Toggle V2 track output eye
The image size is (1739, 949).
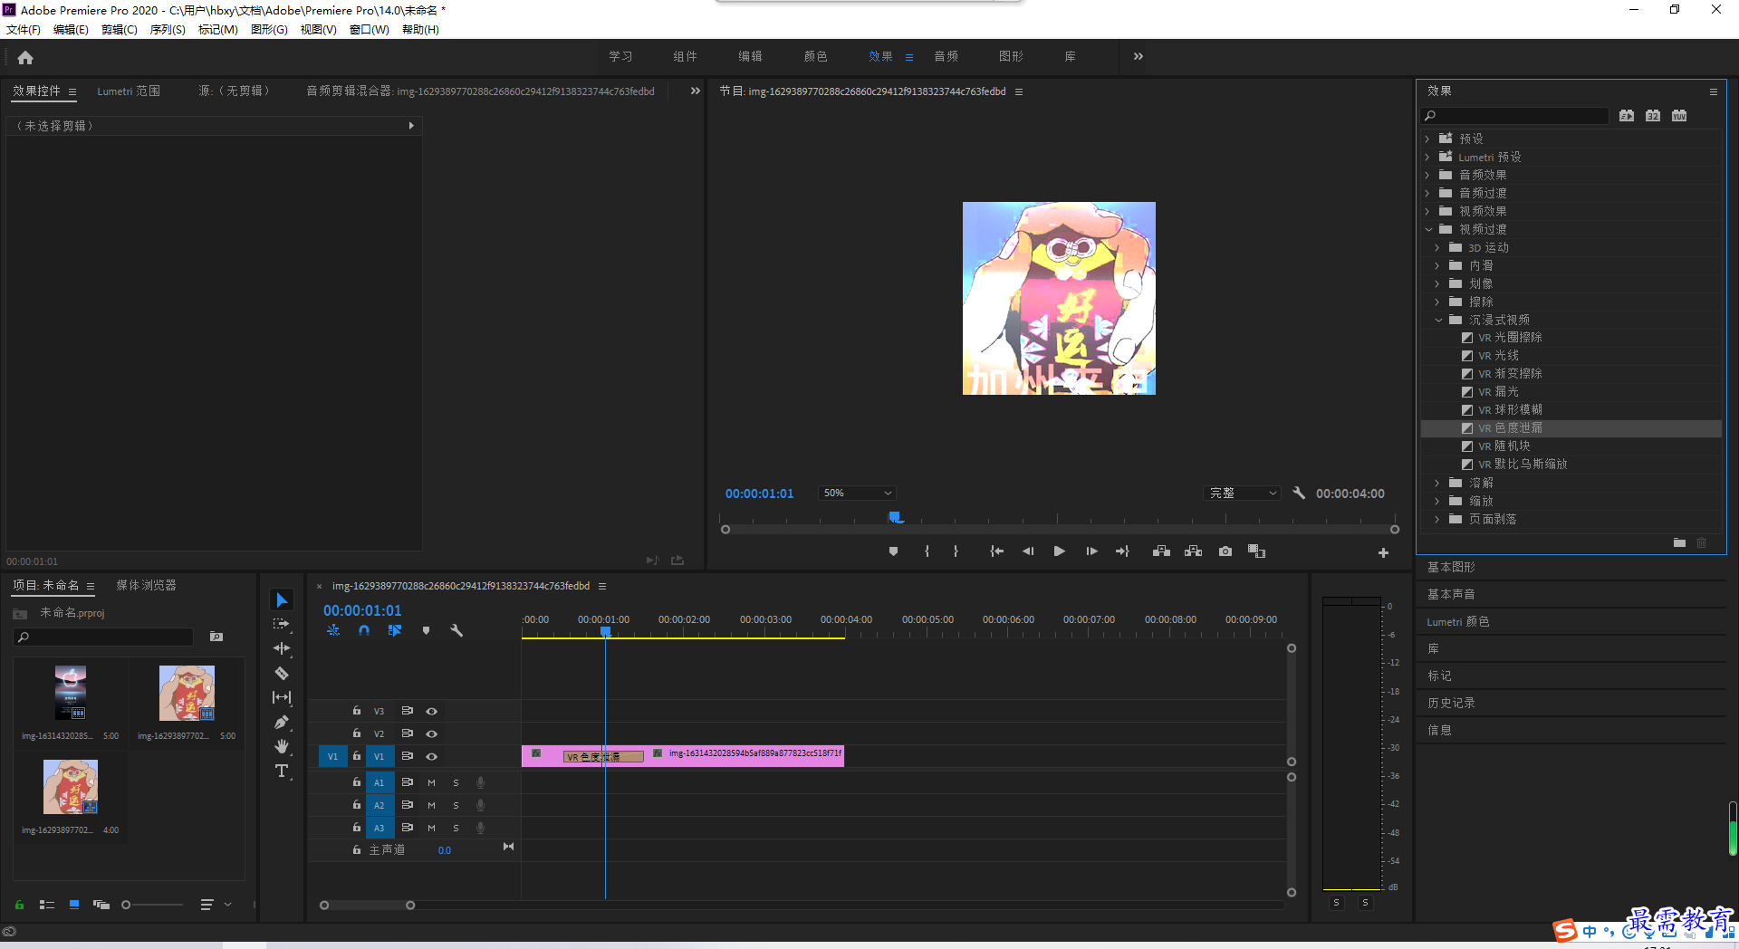pos(432,733)
